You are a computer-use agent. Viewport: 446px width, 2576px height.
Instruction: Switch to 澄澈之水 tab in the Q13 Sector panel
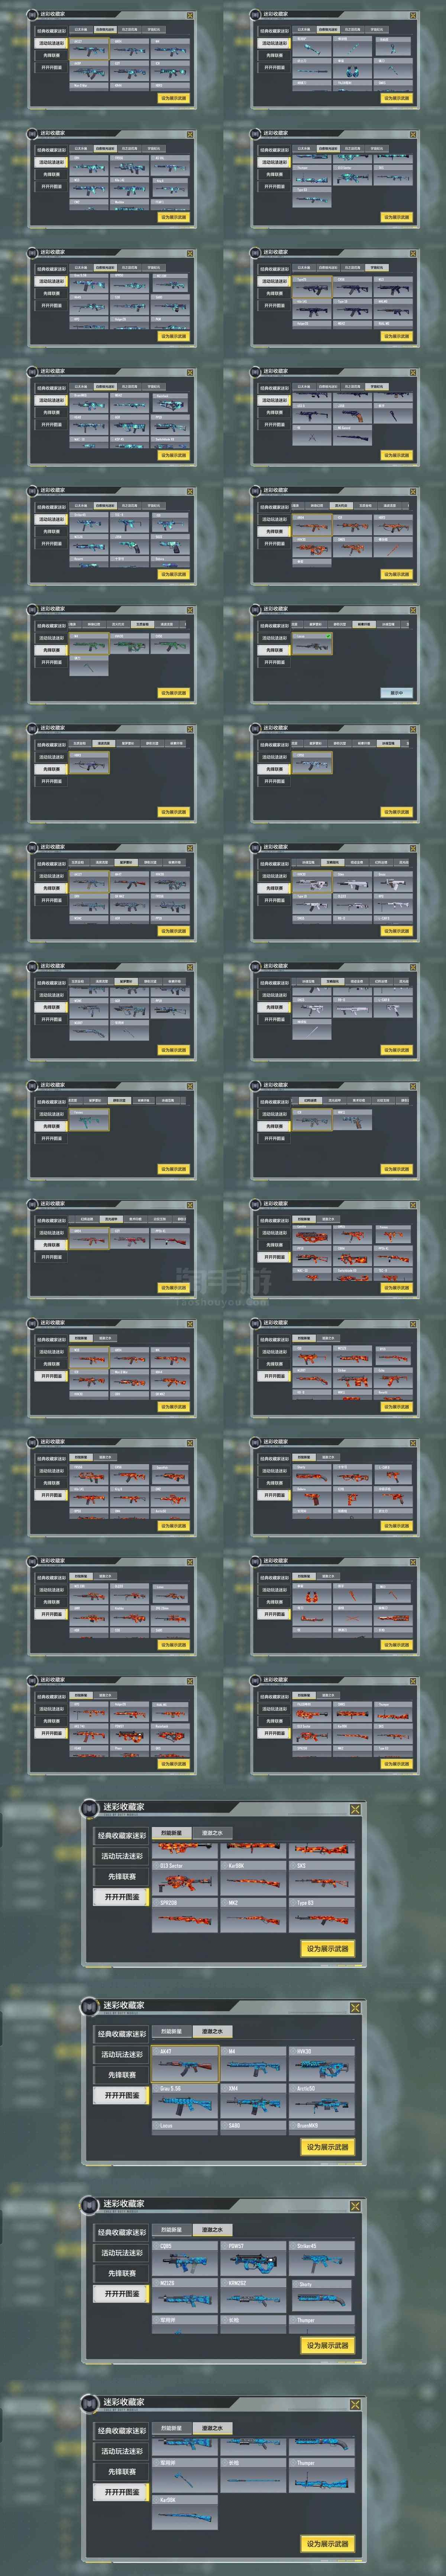(212, 1833)
